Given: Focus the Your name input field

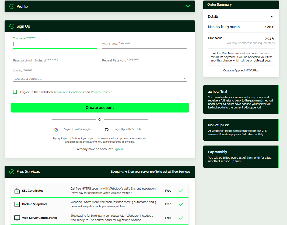Looking at the screenshot, I should pyautogui.click(x=55, y=44).
